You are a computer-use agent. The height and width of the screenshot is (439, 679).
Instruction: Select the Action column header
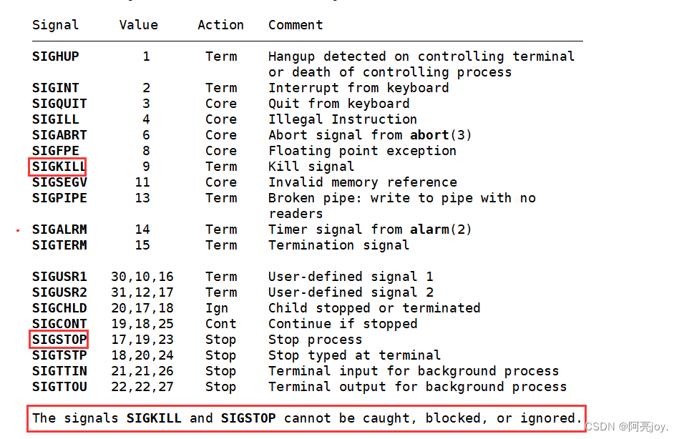pos(221,25)
